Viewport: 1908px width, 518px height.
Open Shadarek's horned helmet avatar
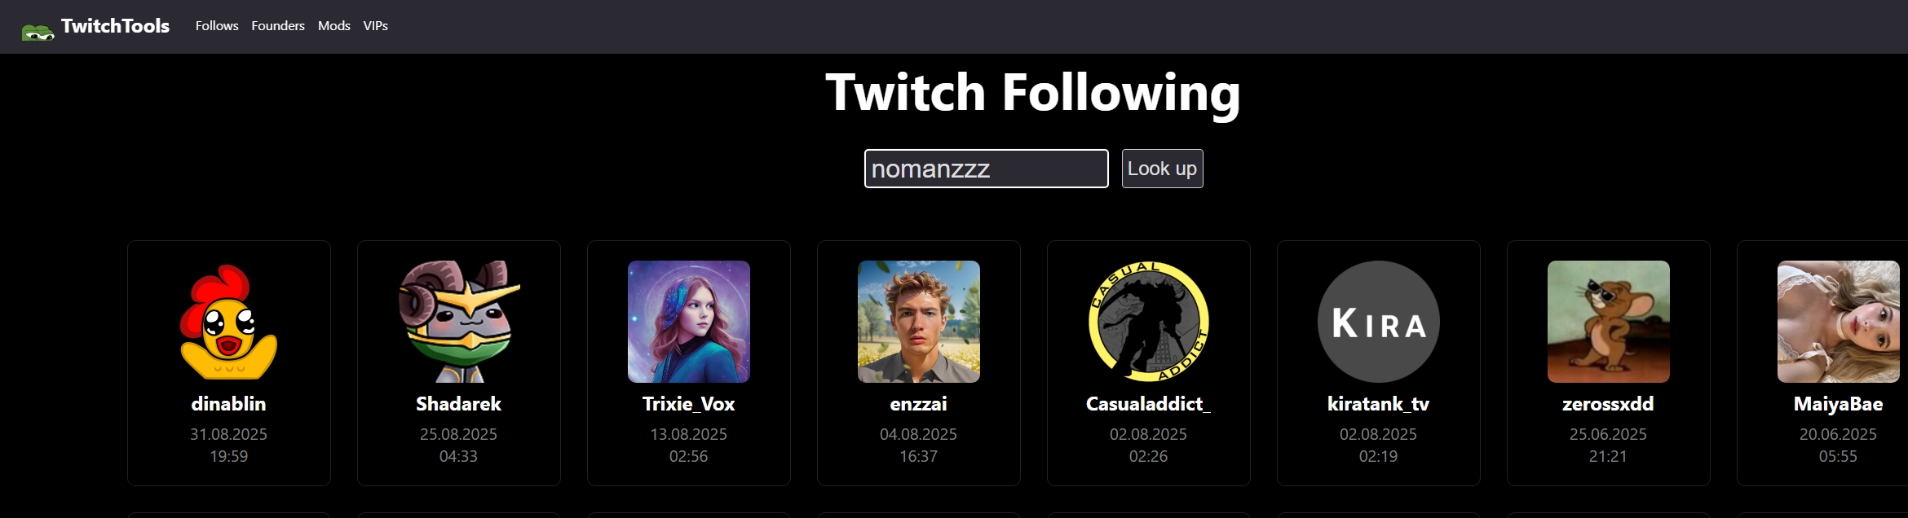[459, 322]
